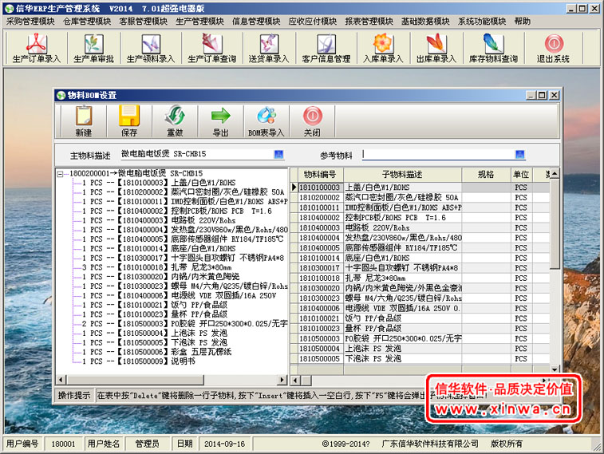The height and width of the screenshot is (454, 604).
Task: Click 退出系统 toolbar icon
Action: (554, 48)
